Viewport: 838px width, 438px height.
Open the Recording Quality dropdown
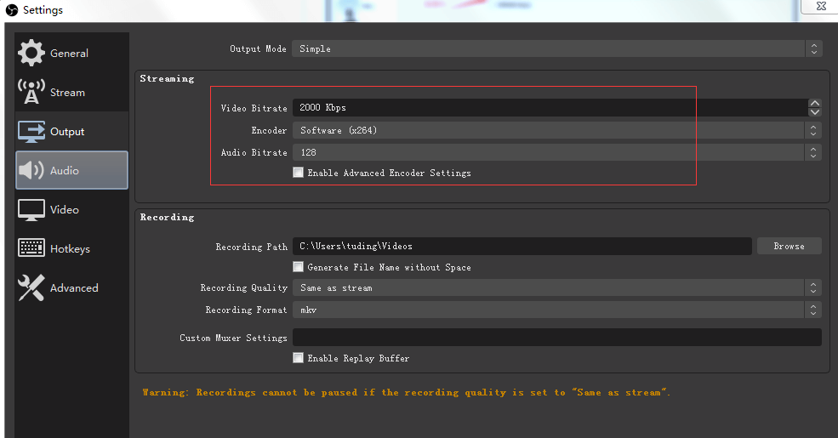(x=557, y=287)
